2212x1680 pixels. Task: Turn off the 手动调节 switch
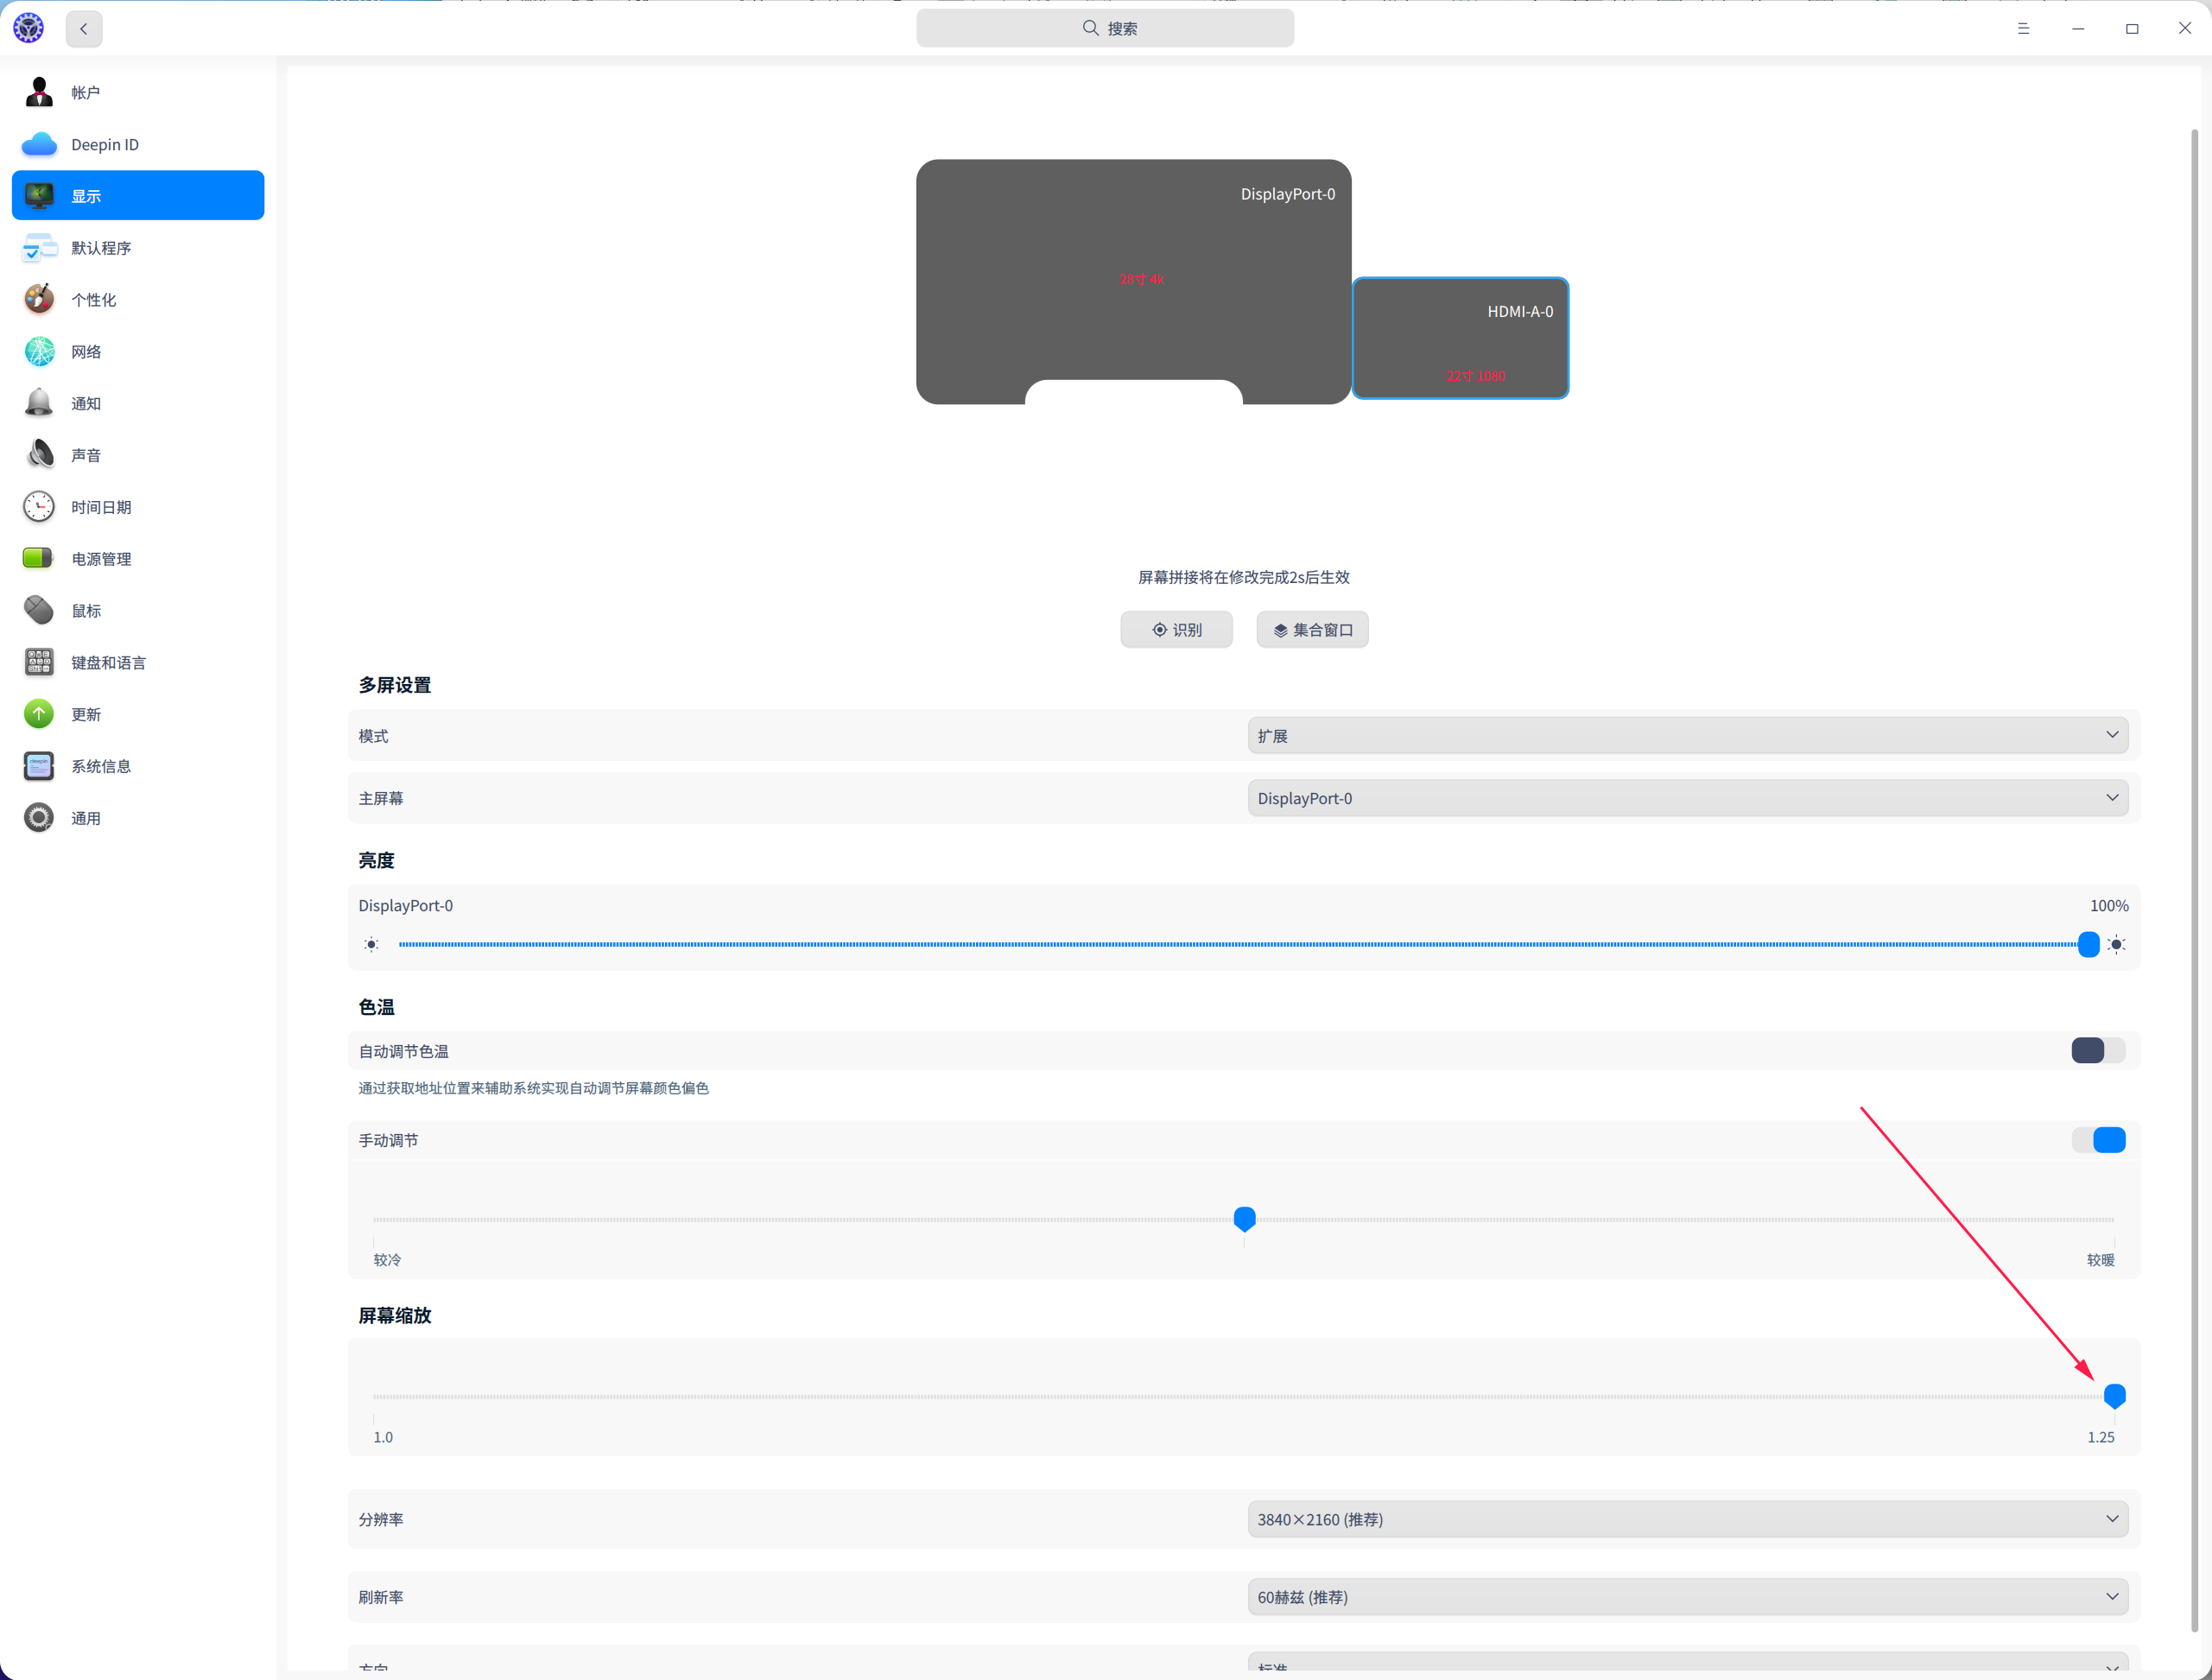(2097, 1140)
